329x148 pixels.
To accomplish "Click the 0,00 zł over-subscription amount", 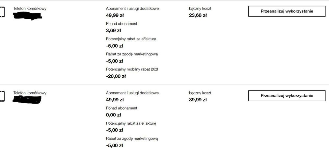I will click(x=114, y=115).
